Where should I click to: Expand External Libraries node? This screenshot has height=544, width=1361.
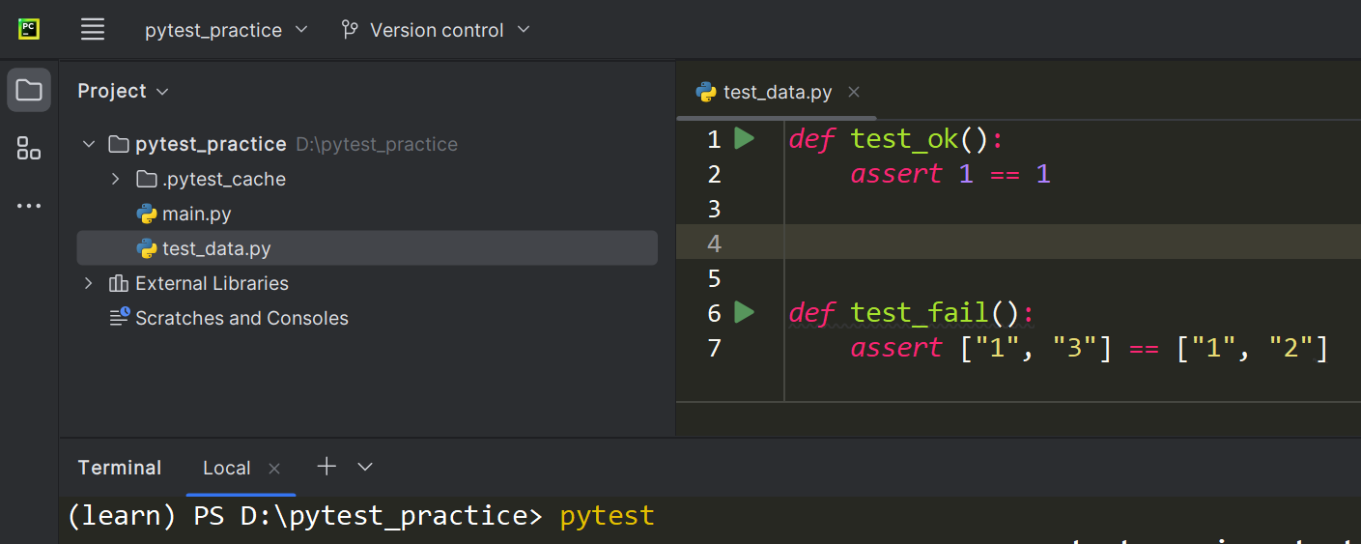pyautogui.click(x=89, y=283)
